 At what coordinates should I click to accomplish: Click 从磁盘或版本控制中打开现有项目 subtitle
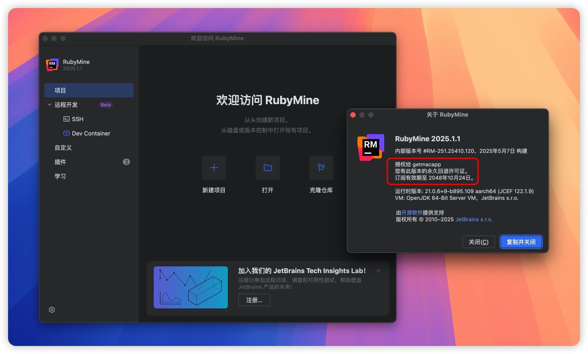[x=268, y=131]
